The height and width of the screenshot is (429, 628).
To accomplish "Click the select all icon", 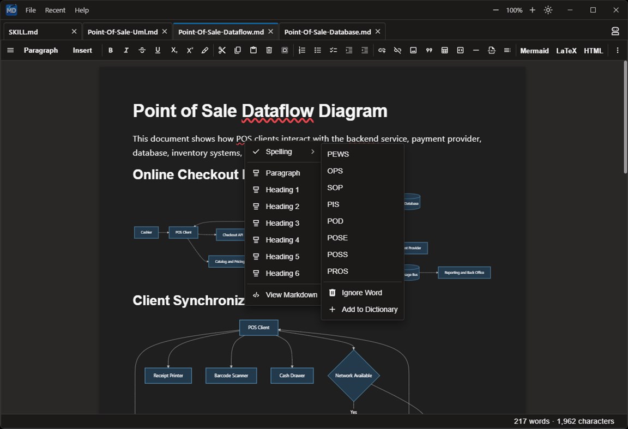I will tap(285, 50).
